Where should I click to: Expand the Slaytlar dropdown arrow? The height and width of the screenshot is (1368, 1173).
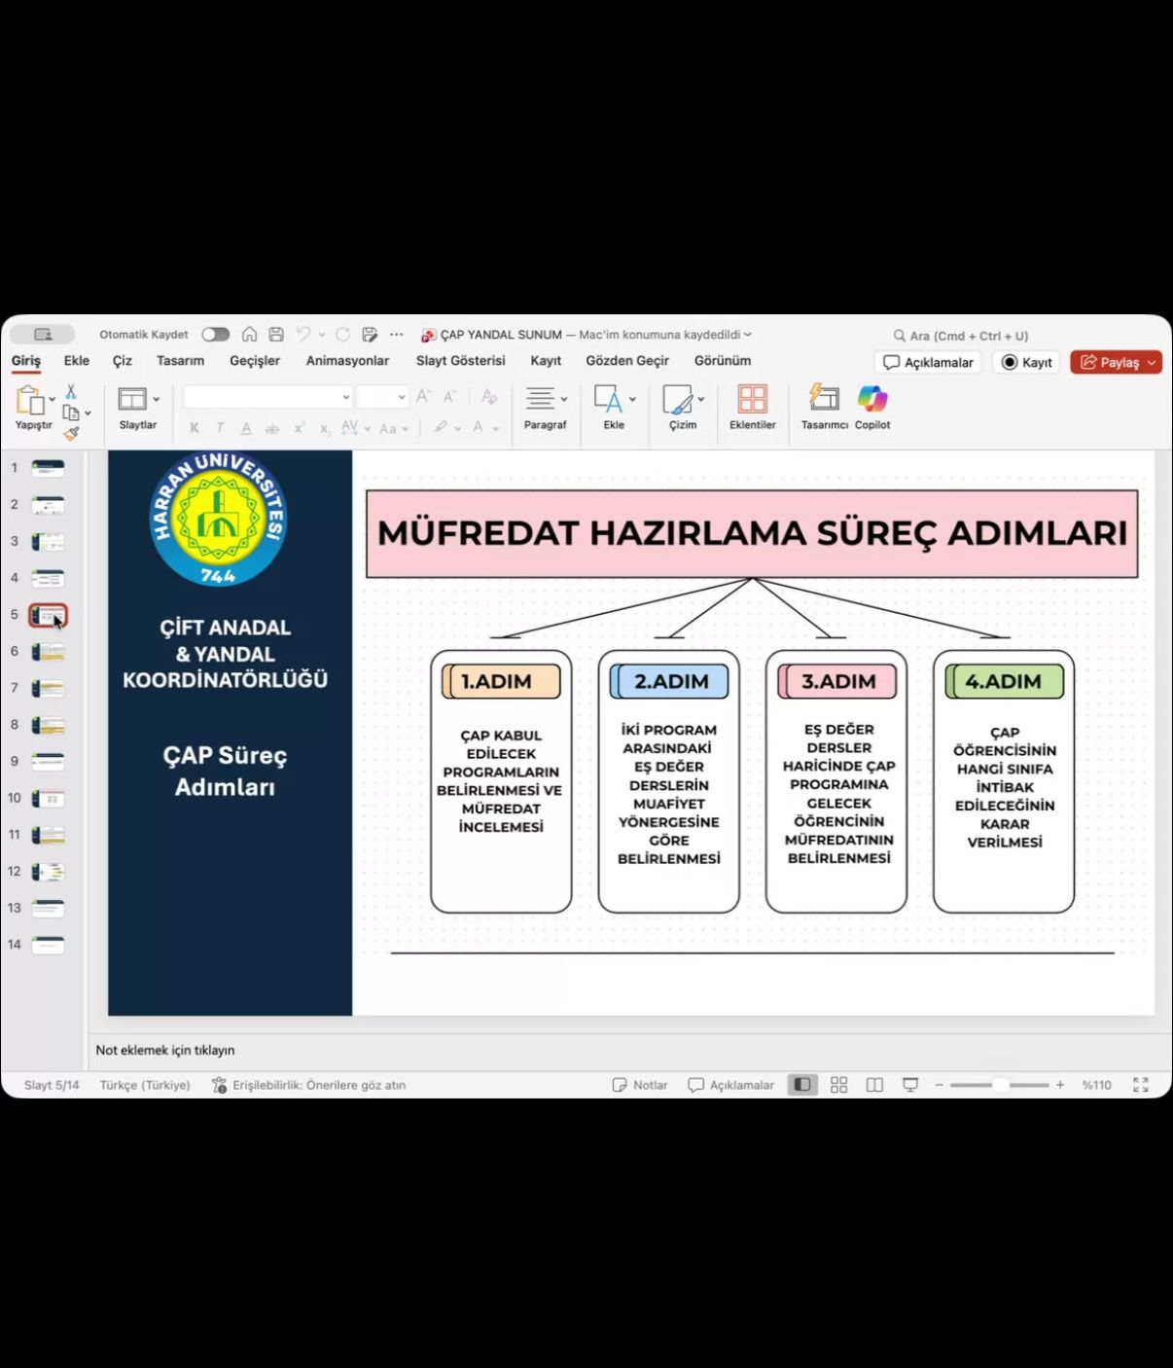click(x=156, y=399)
